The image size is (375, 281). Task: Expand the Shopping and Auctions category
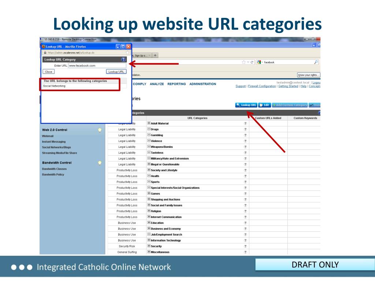point(149,199)
